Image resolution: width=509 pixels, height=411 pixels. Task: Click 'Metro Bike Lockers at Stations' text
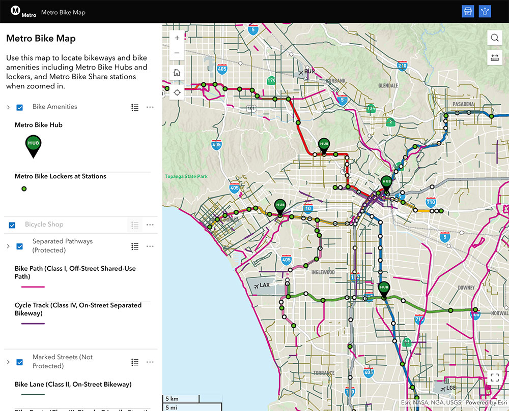pos(61,176)
